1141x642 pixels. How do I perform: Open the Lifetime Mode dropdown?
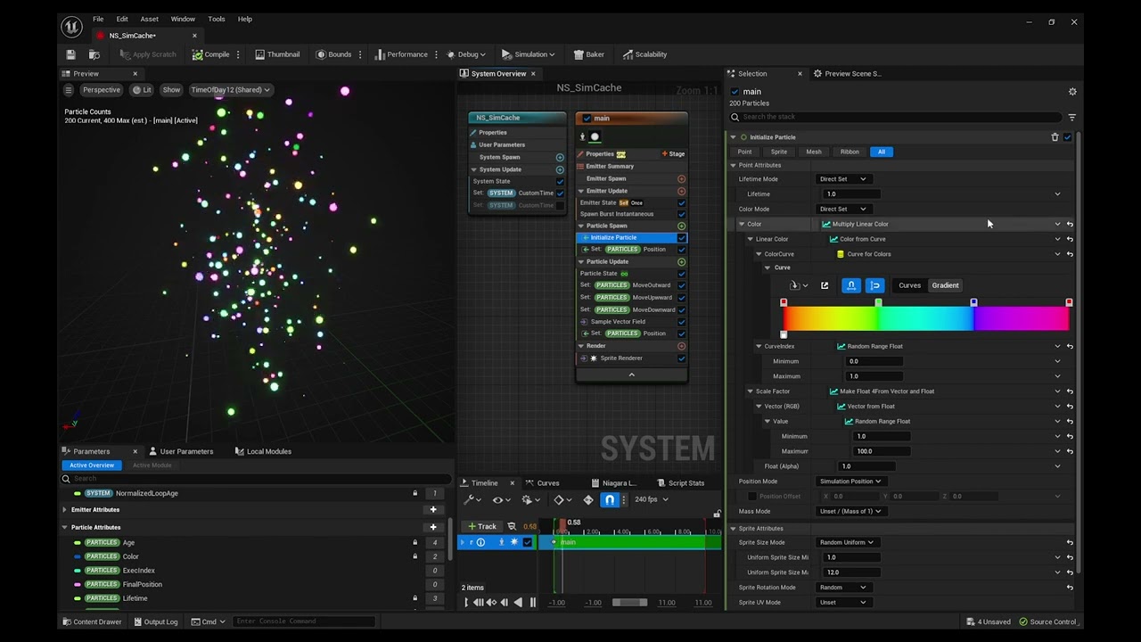pyautogui.click(x=842, y=179)
